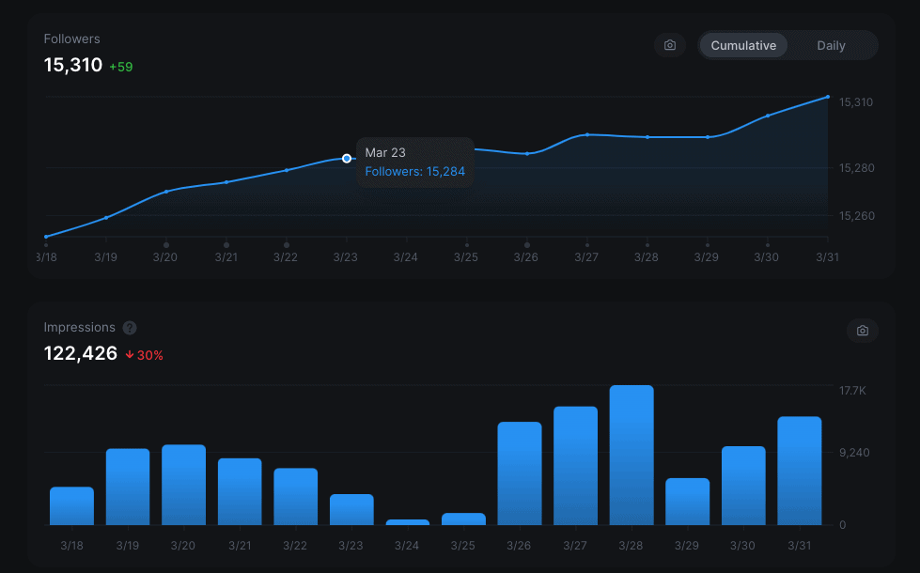This screenshot has height=573, width=920.
Task: Select the 3/30 Impressions bar
Action: (743, 486)
